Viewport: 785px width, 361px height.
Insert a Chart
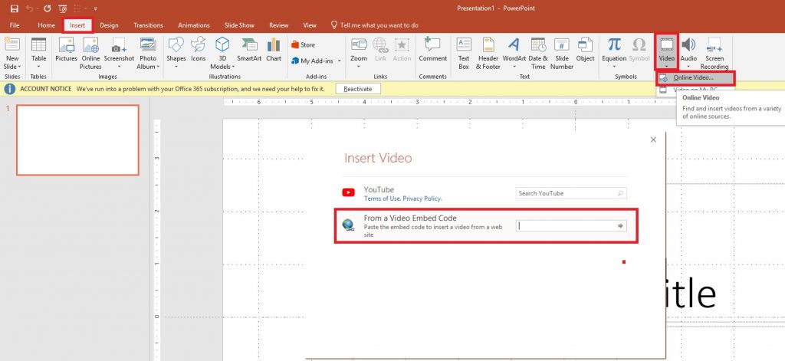[x=274, y=49]
